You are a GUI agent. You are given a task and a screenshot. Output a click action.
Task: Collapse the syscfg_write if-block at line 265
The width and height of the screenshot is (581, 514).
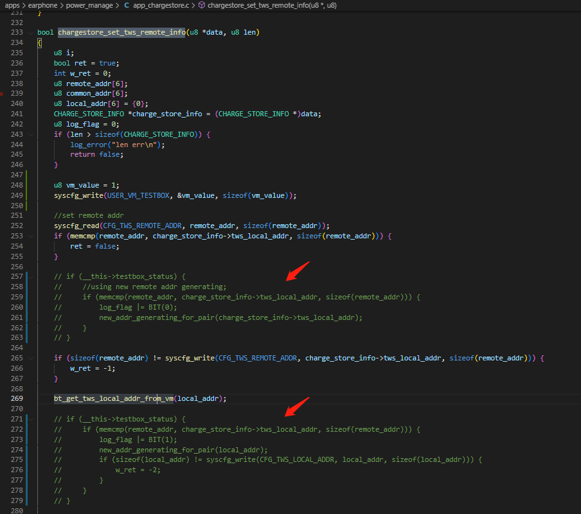pyautogui.click(x=31, y=359)
